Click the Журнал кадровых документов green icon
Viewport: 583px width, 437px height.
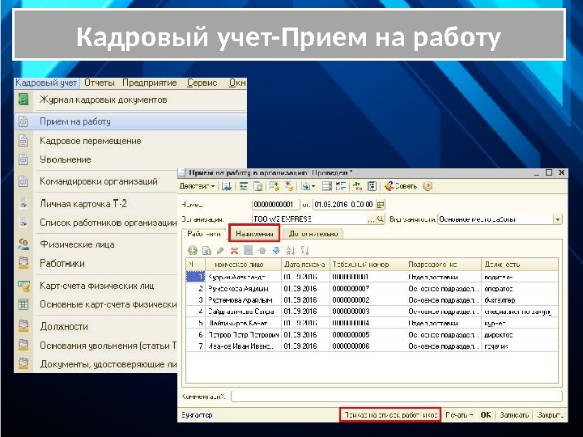tap(23, 100)
